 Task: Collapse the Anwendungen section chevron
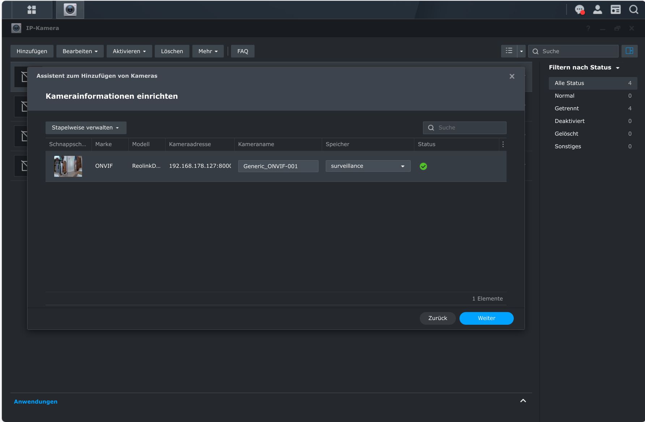point(523,401)
